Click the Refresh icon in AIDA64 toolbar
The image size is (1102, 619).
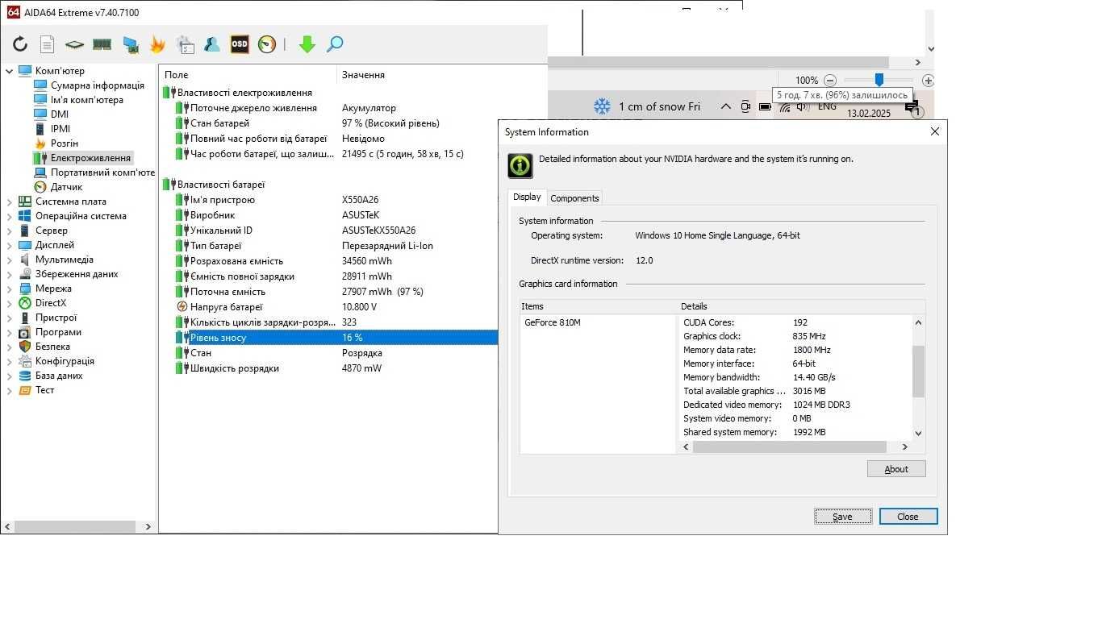tap(20, 44)
